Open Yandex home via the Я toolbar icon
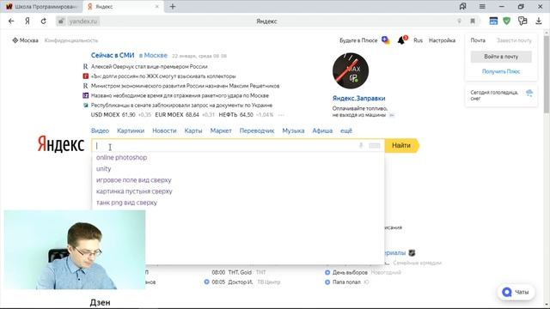The height and width of the screenshot is (309, 550). point(27,21)
